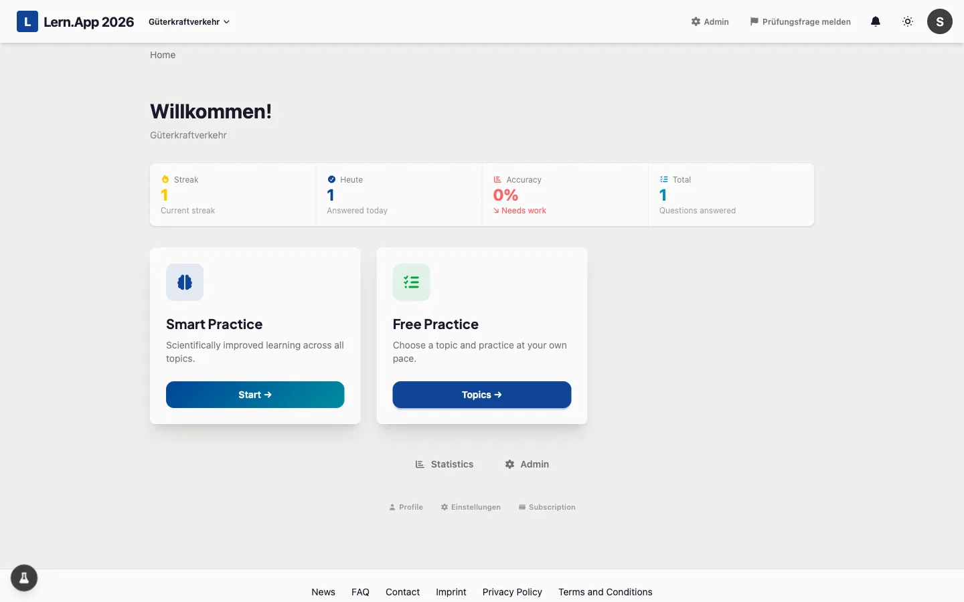Click the card icon beside Subscription
Viewport: 964px width, 602px height.
coord(522,507)
